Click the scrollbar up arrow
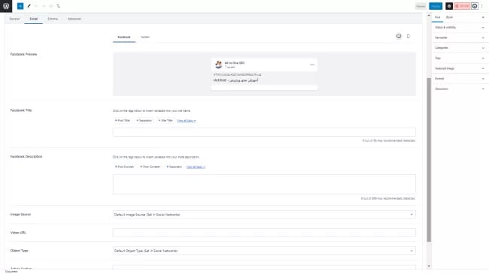 (429, 15)
